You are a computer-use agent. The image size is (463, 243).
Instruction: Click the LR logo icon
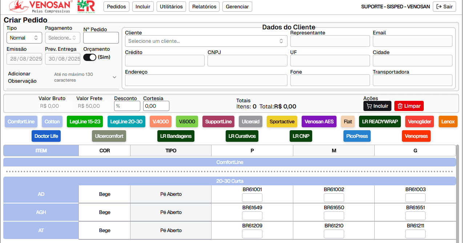pos(86,7)
